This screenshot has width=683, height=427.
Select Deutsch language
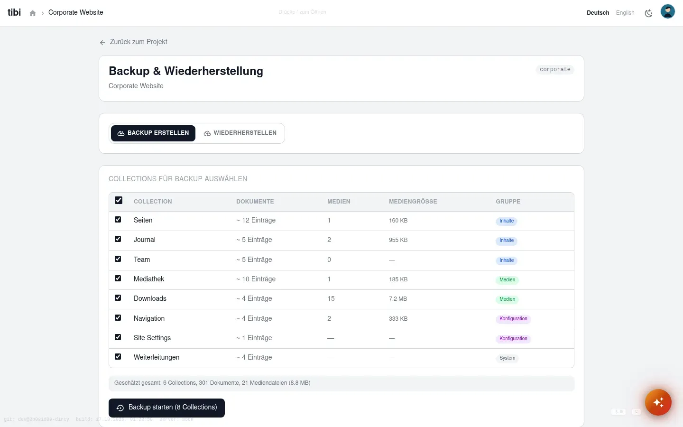(x=598, y=13)
